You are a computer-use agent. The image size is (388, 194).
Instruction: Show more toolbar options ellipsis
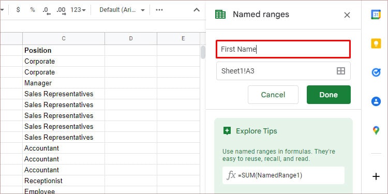(x=159, y=10)
